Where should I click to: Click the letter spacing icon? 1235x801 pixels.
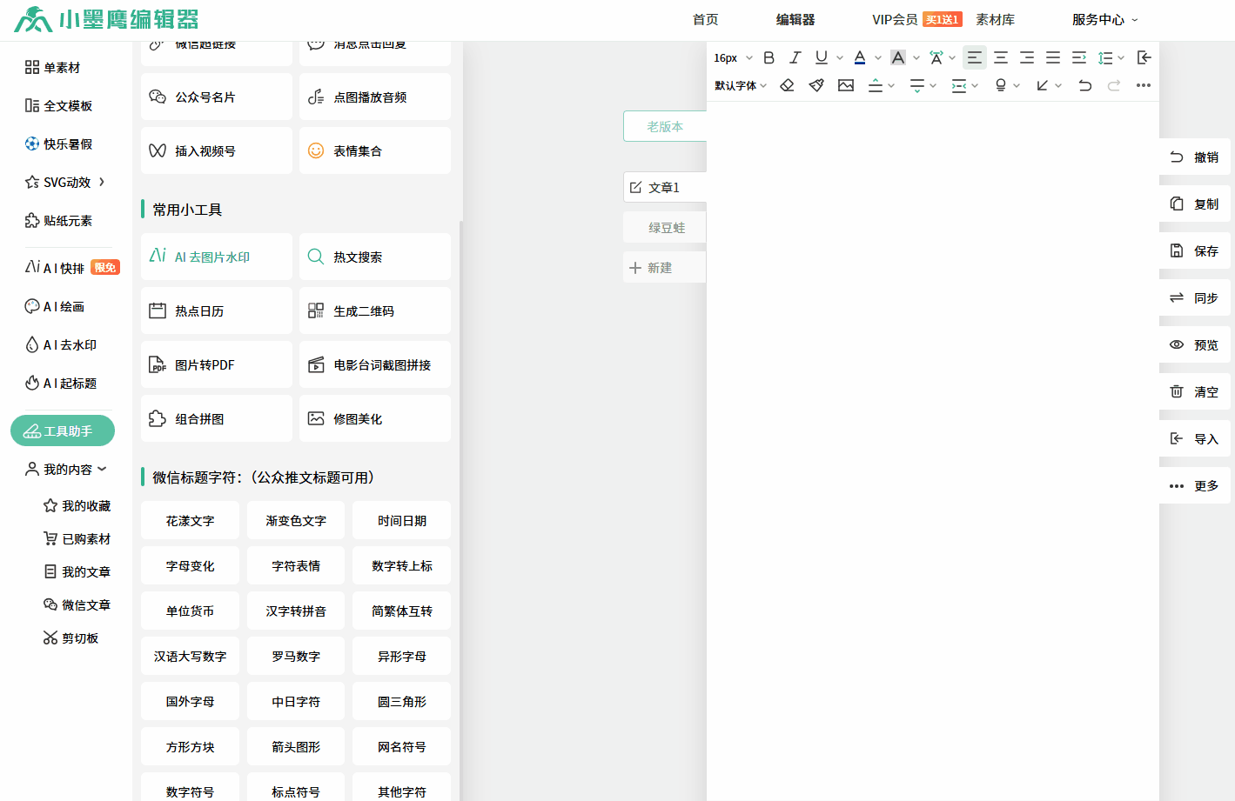[936, 57]
